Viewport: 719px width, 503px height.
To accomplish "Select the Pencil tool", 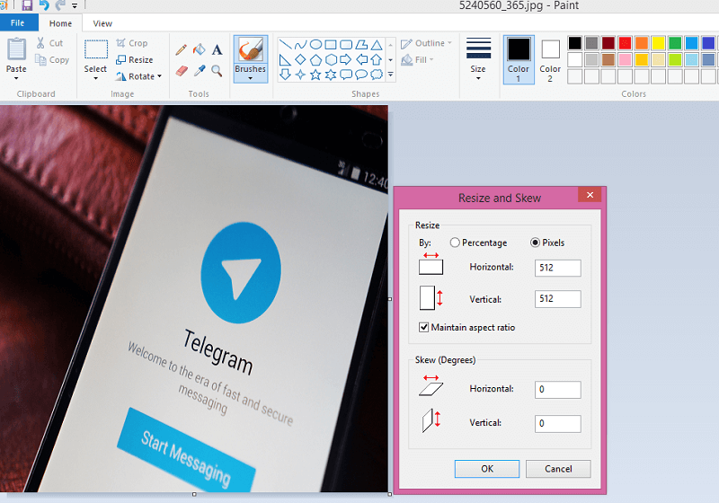I will [x=182, y=49].
